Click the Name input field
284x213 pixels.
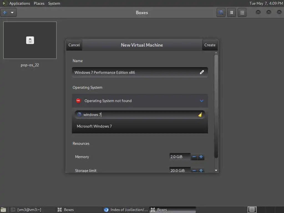click(140, 72)
